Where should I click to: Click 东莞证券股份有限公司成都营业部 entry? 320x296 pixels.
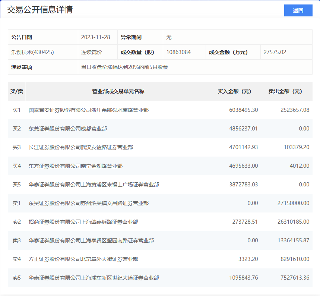[x=68, y=129]
